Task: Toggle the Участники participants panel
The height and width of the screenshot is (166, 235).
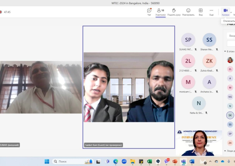Action: (160, 12)
